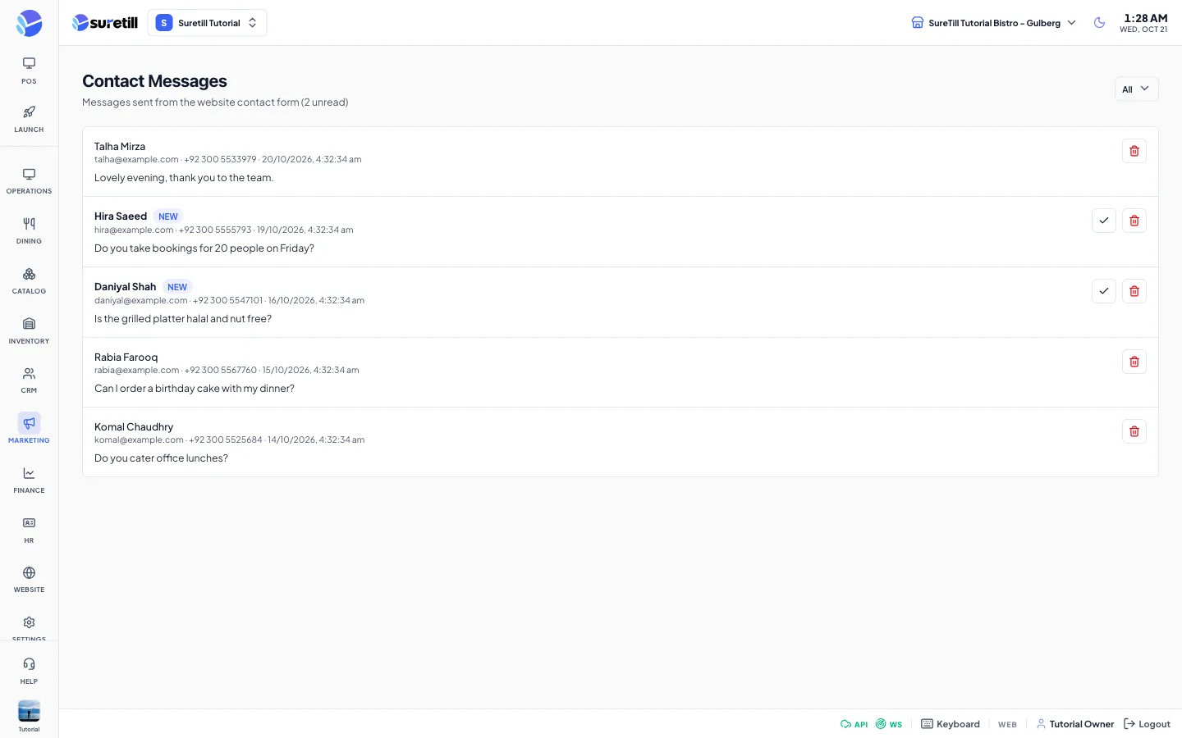Delete Rabia Farooq's message

pyautogui.click(x=1134, y=362)
